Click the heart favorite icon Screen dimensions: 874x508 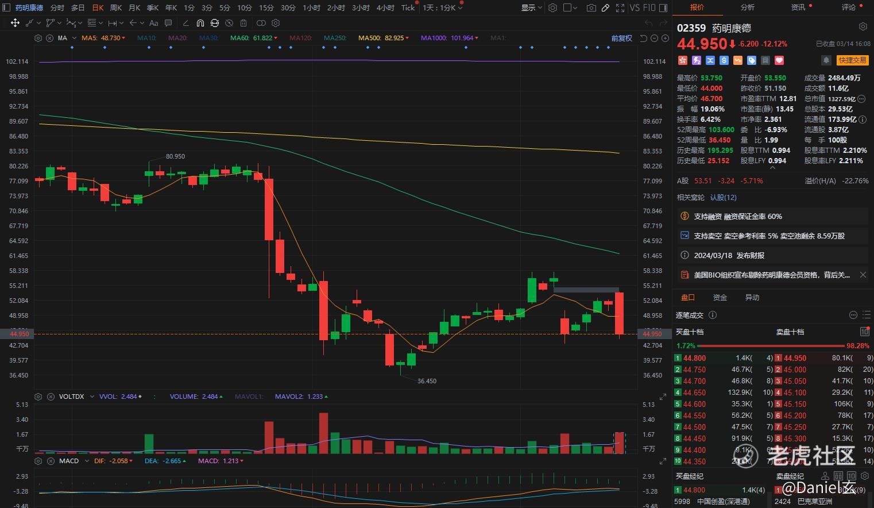(x=779, y=60)
